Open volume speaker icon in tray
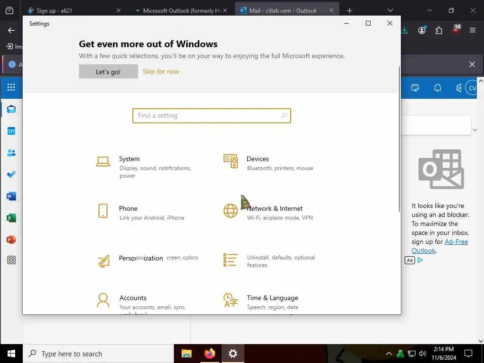This screenshot has width=484, height=363. click(x=423, y=354)
